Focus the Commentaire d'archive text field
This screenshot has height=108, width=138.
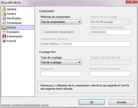(x=86, y=44)
